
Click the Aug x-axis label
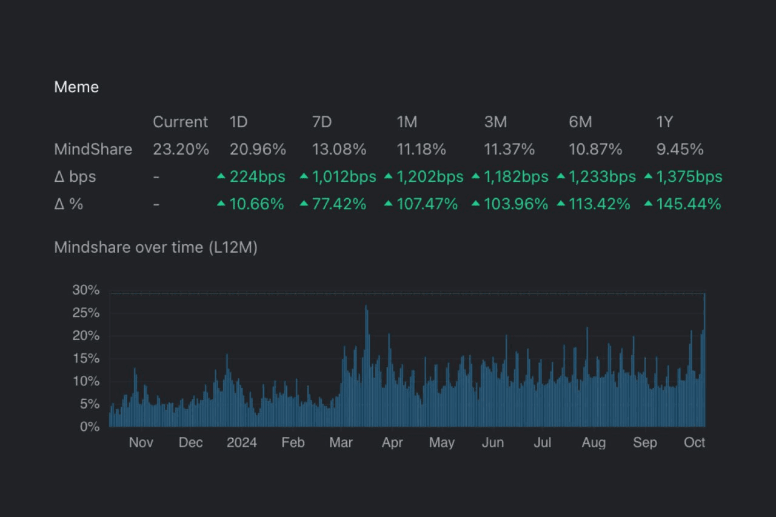(x=594, y=442)
